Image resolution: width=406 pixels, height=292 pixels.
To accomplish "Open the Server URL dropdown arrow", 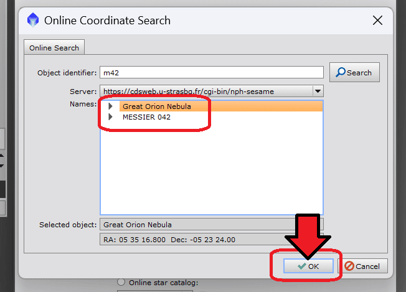I will coord(318,91).
